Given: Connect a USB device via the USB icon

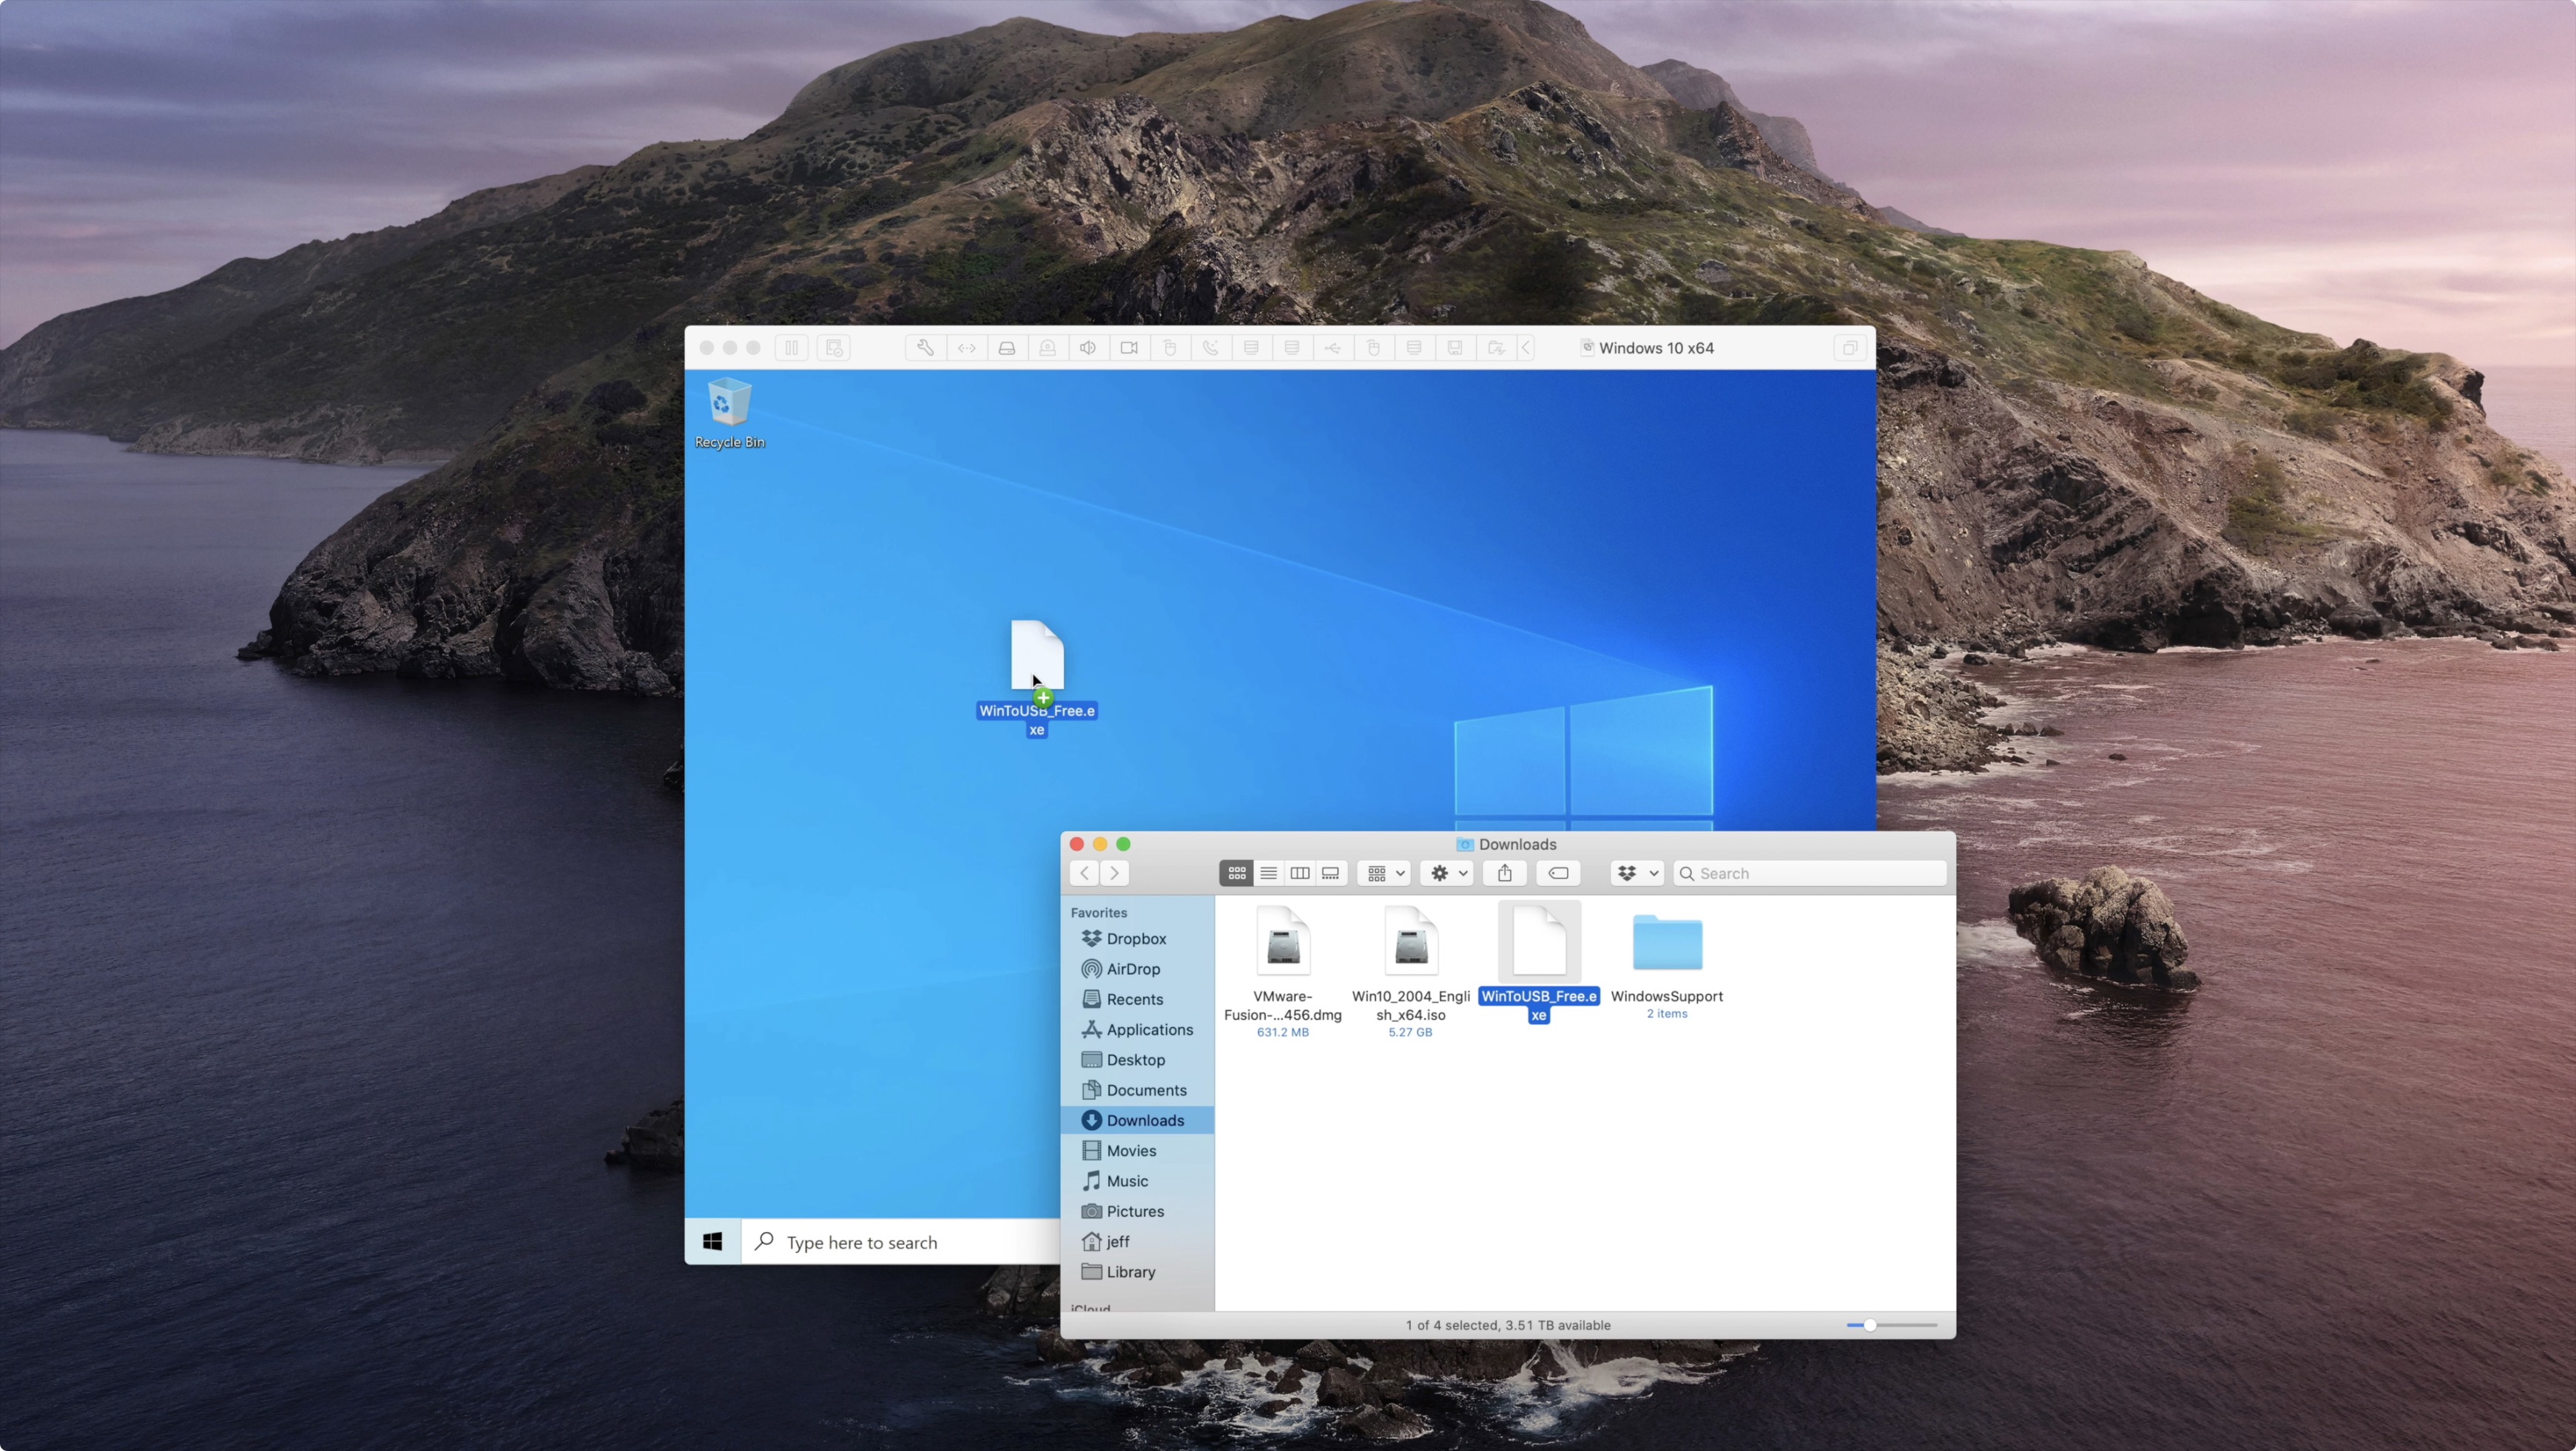Looking at the screenshot, I should (x=1333, y=347).
